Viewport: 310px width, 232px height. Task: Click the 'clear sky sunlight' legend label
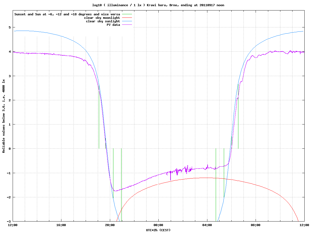[103, 21]
